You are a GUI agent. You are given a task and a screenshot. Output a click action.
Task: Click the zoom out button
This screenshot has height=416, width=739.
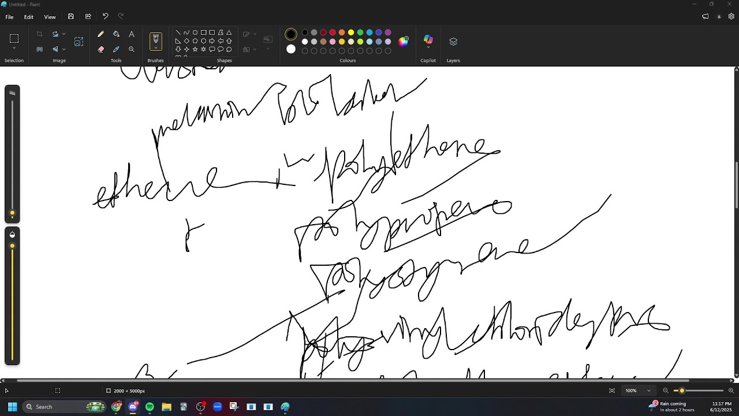click(x=666, y=391)
